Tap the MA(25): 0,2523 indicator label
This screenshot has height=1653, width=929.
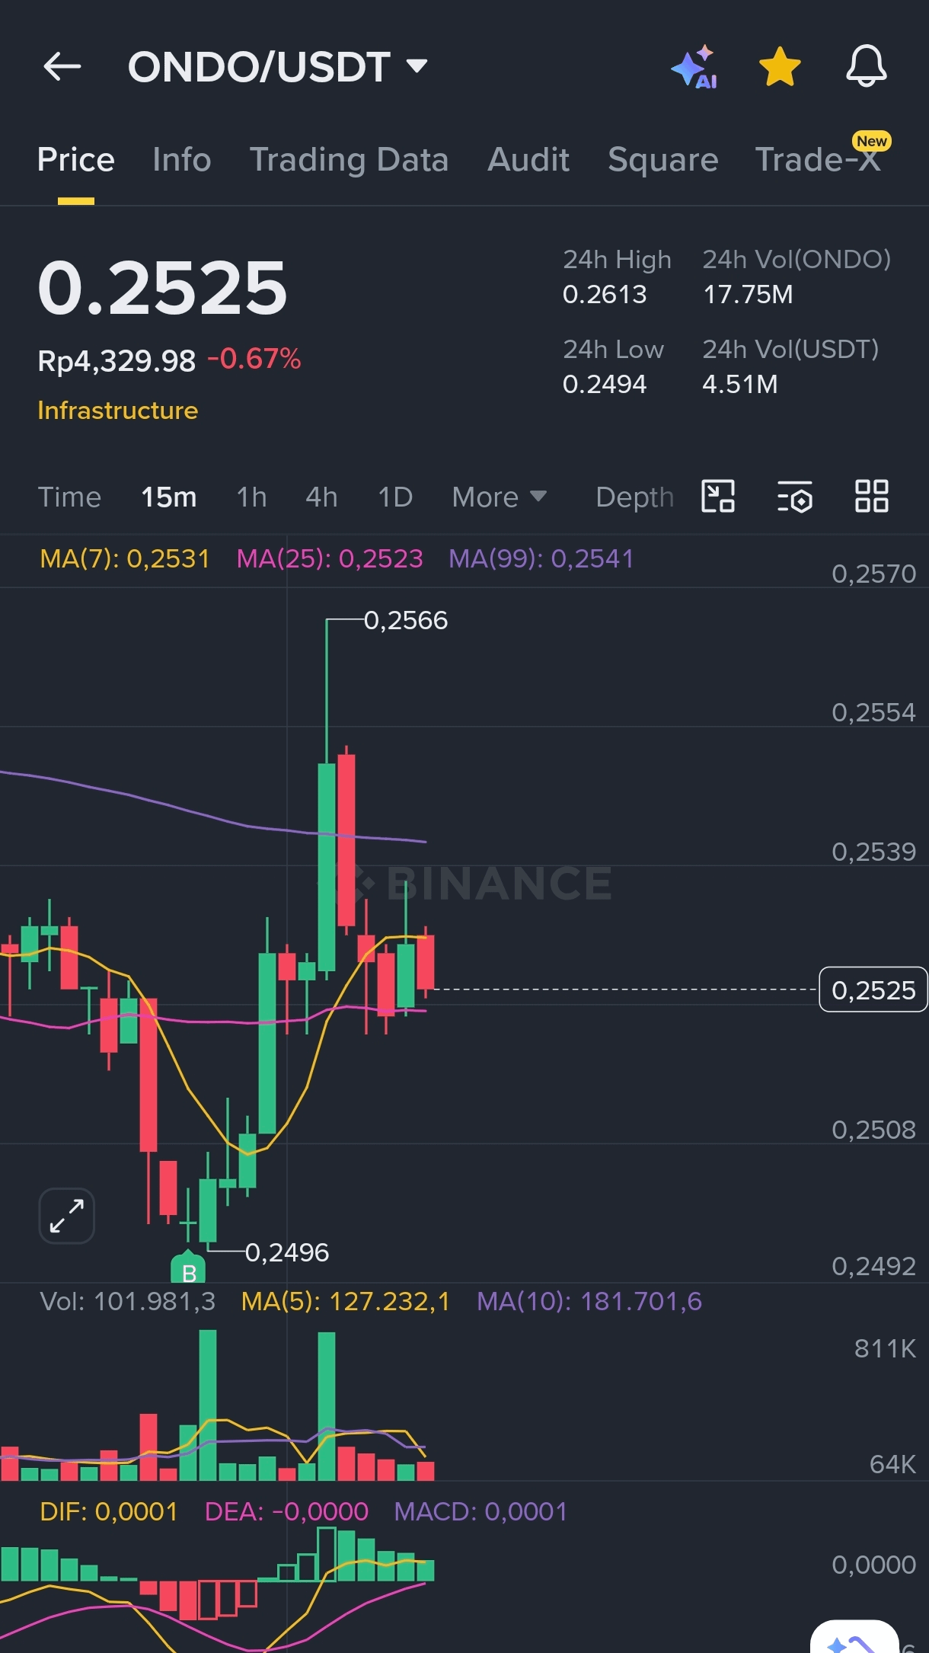pyautogui.click(x=330, y=559)
